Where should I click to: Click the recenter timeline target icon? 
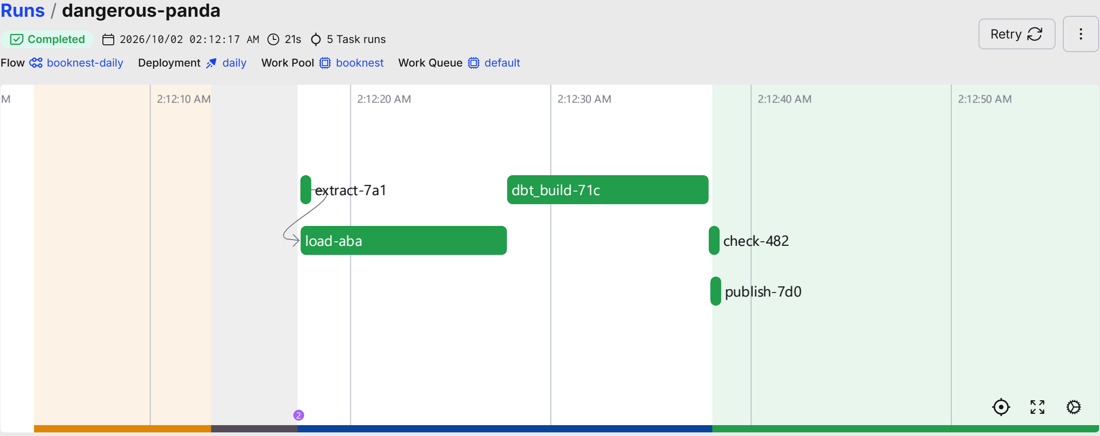(1001, 407)
